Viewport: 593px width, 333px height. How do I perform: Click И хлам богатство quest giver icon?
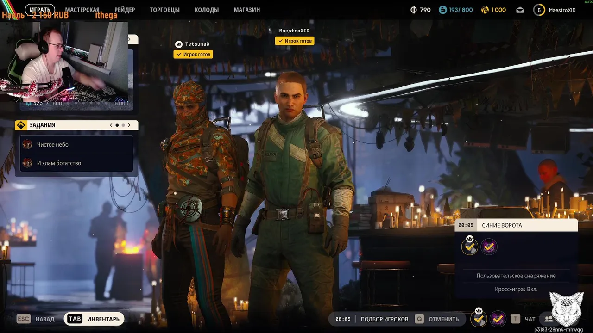[27, 163]
